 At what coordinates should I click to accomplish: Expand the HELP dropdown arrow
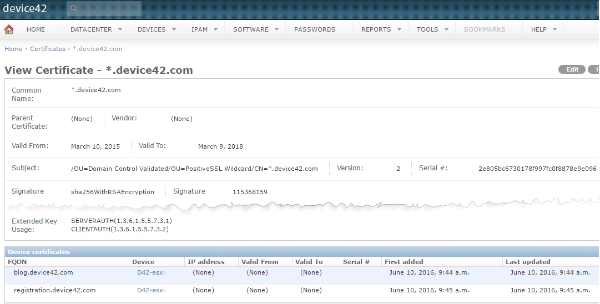pos(554,29)
